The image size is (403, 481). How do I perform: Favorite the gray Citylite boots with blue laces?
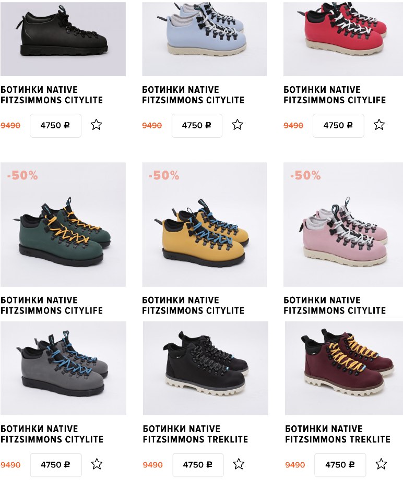point(97,464)
